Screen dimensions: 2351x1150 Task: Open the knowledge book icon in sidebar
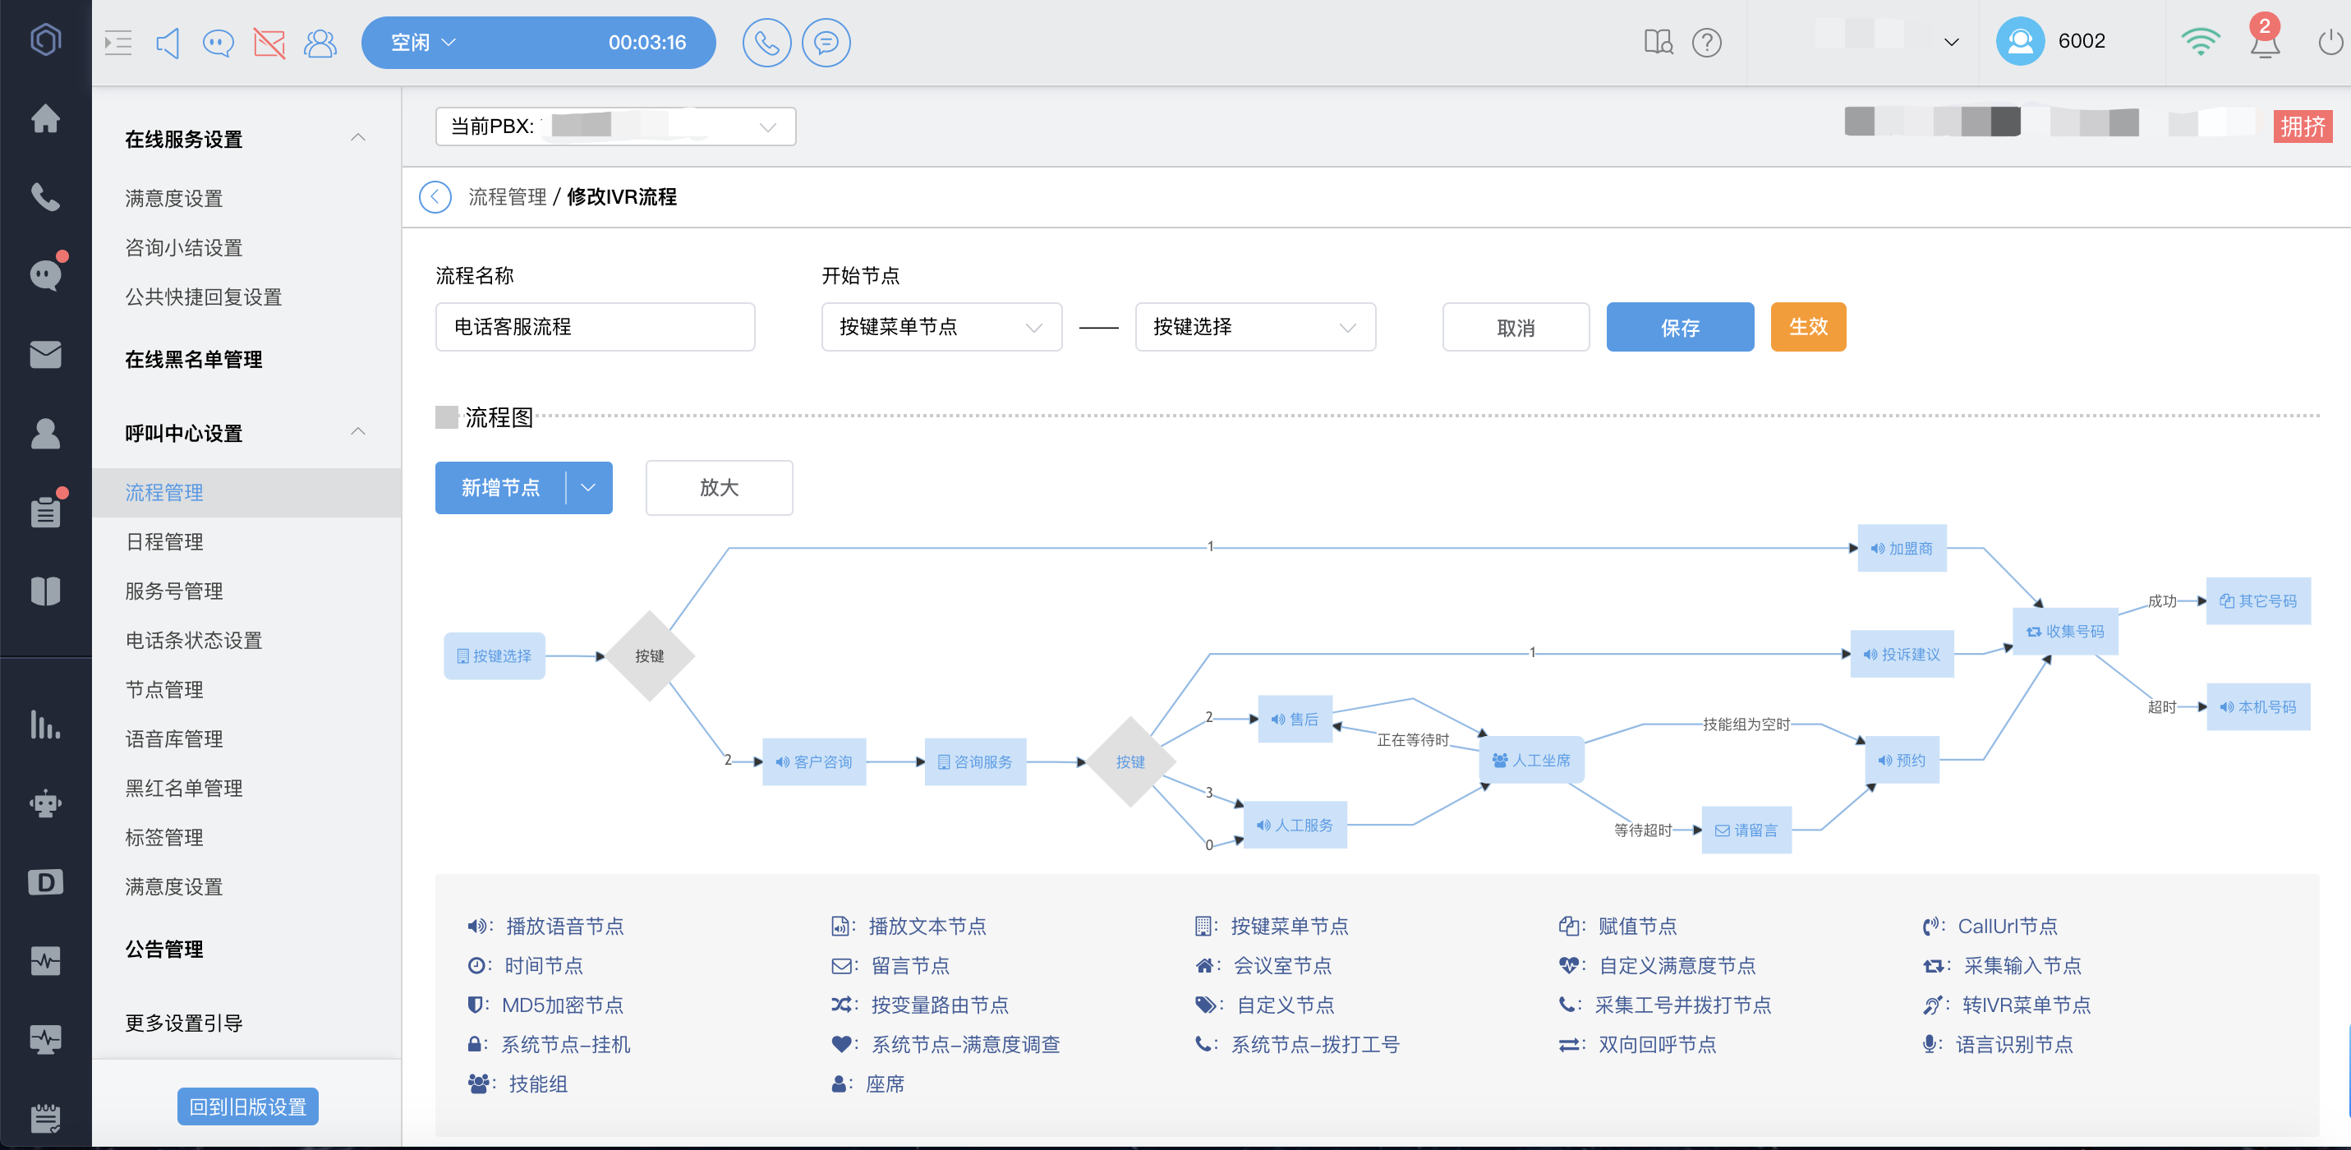[46, 591]
